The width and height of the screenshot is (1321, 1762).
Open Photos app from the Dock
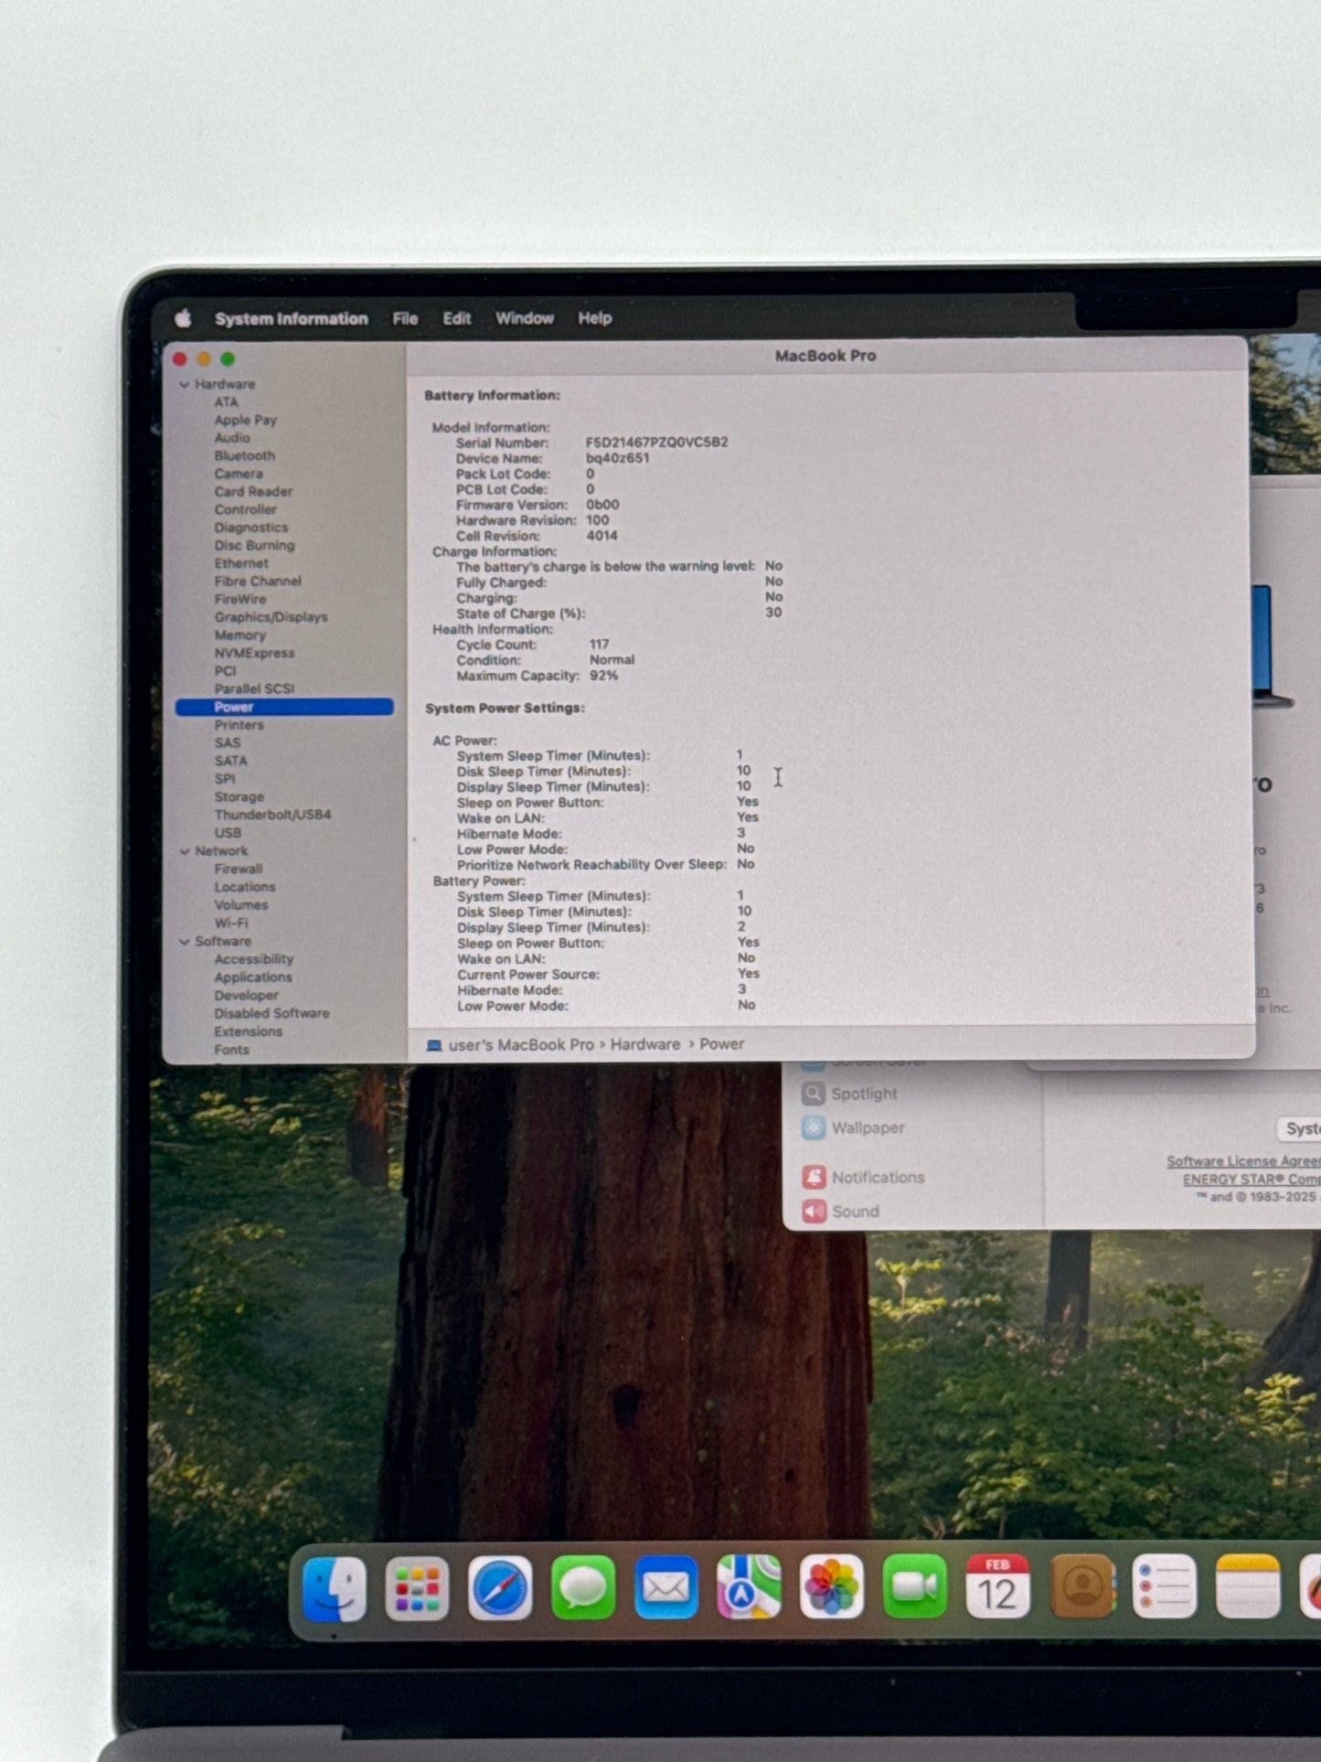point(831,1589)
